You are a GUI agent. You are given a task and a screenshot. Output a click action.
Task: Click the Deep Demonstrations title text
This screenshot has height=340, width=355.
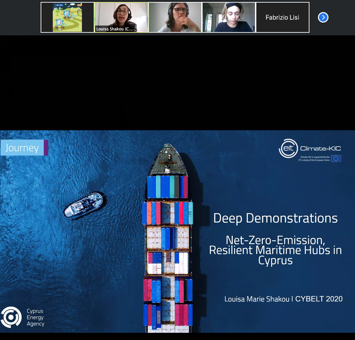[276, 218]
